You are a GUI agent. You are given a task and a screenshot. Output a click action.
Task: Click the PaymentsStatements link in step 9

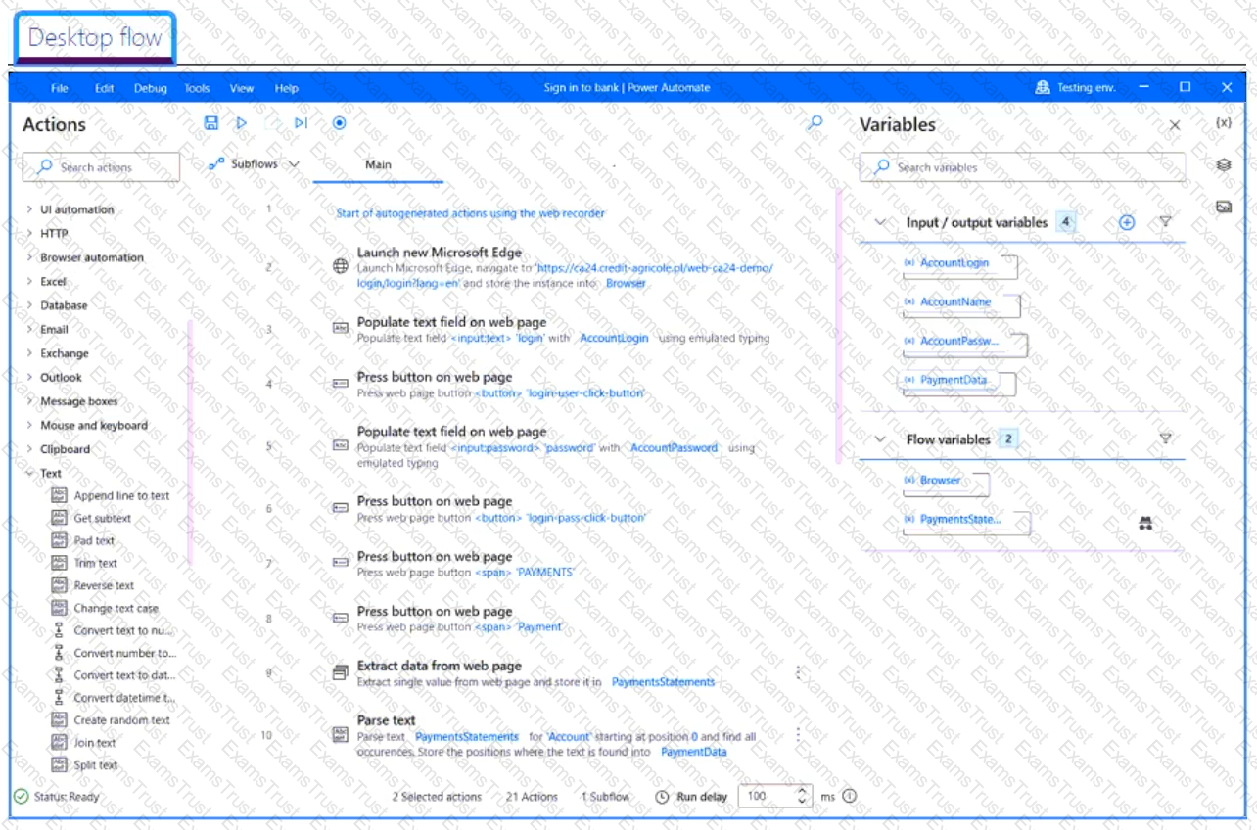(x=663, y=682)
